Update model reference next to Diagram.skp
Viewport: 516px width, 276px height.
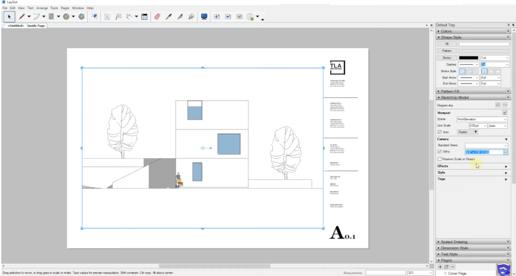click(x=497, y=105)
